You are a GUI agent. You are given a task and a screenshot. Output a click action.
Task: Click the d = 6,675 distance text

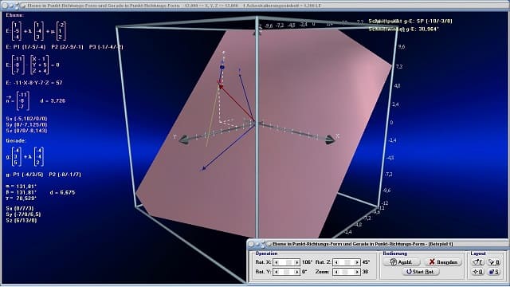tap(62, 192)
